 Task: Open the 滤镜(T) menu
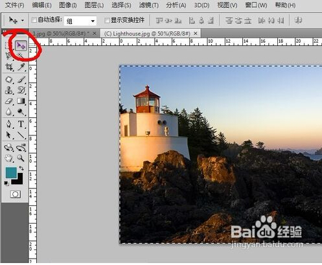pyautogui.click(x=148, y=5)
